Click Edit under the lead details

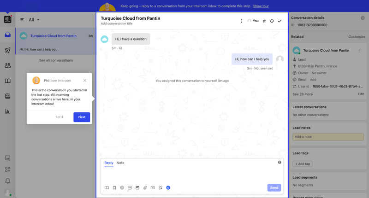[x=361, y=94]
